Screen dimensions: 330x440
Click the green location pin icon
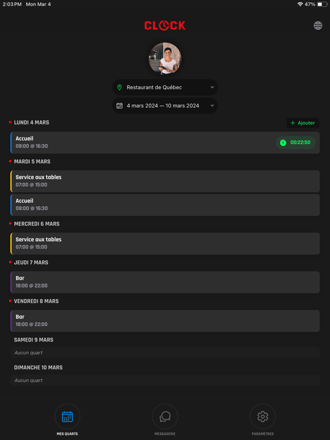[x=119, y=87]
